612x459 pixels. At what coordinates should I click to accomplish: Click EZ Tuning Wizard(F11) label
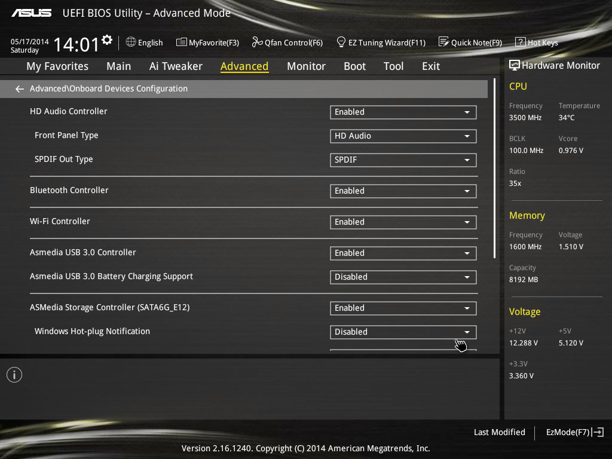pyautogui.click(x=387, y=42)
